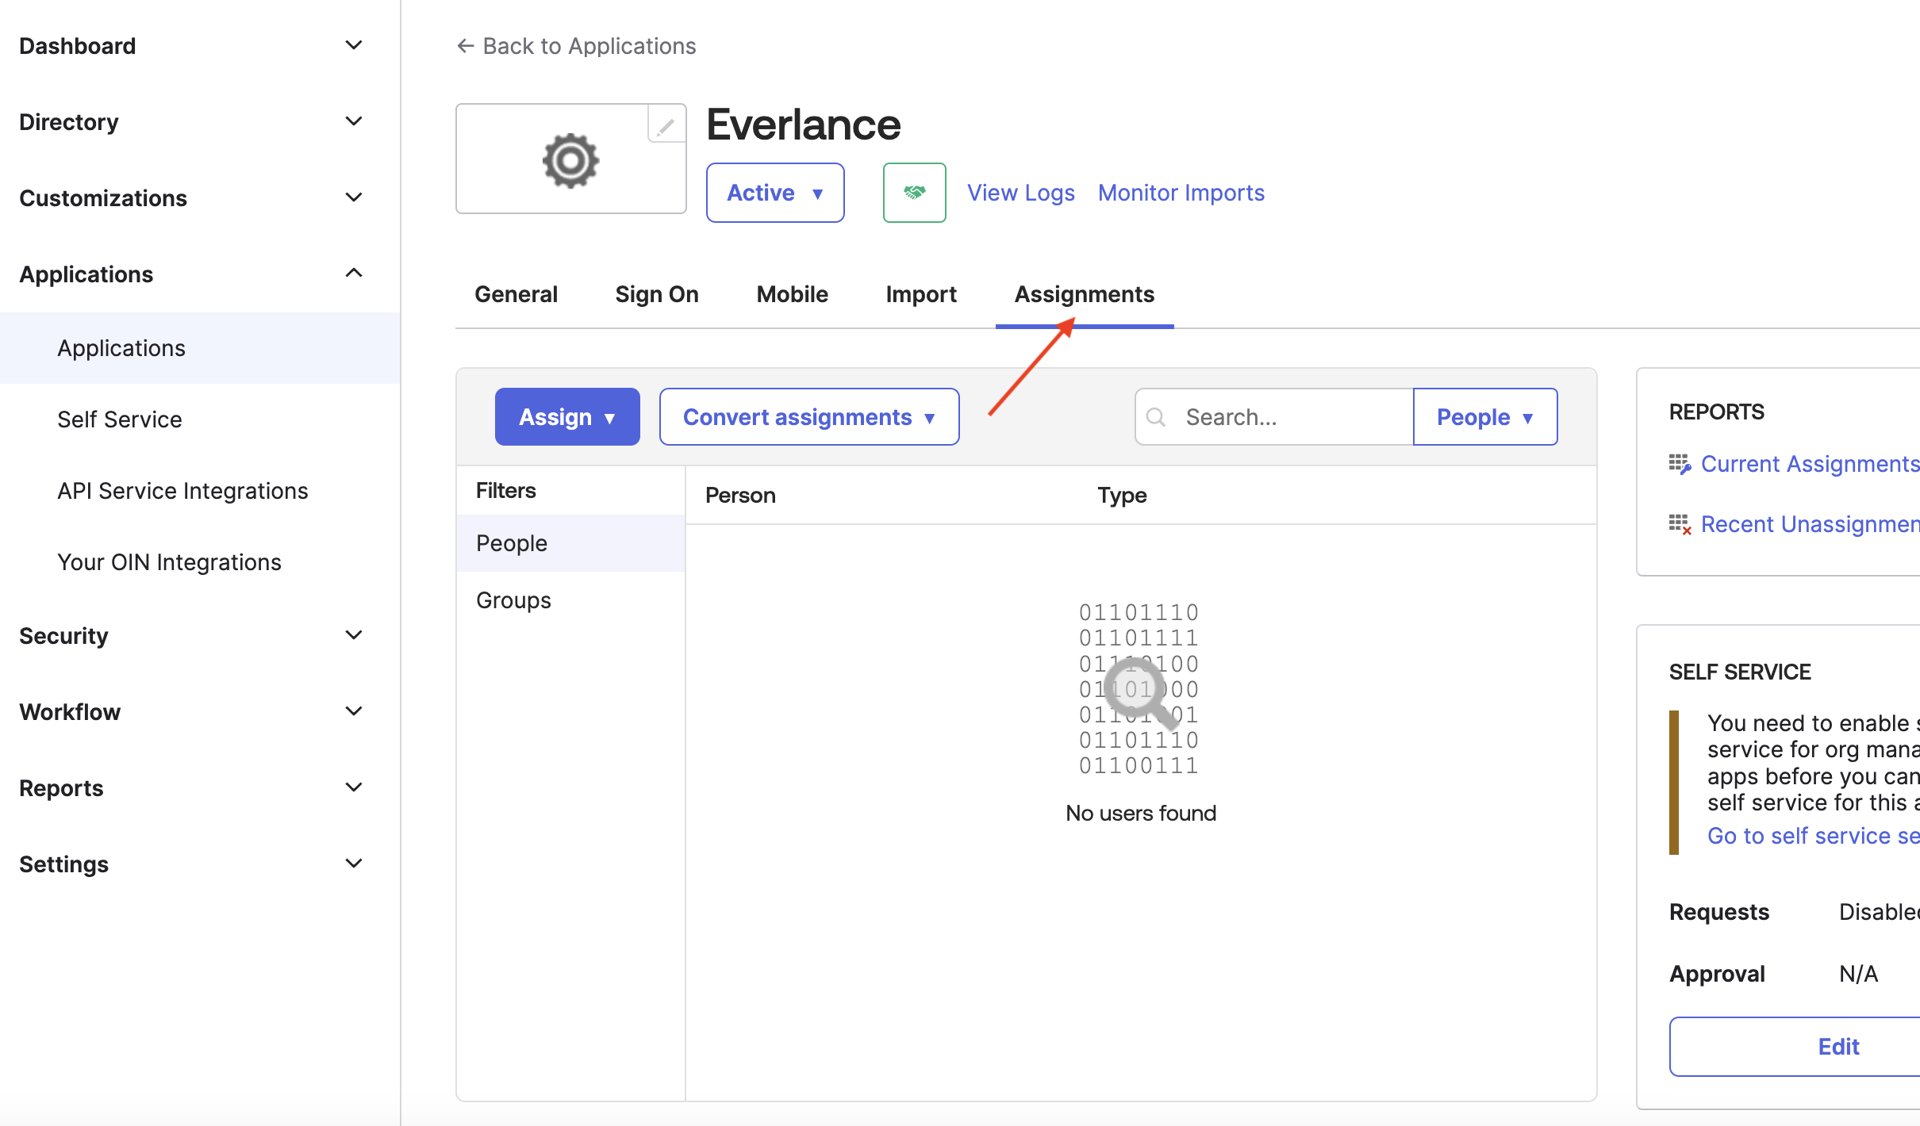Expand the Directory sidebar section

pyautogui.click(x=354, y=121)
